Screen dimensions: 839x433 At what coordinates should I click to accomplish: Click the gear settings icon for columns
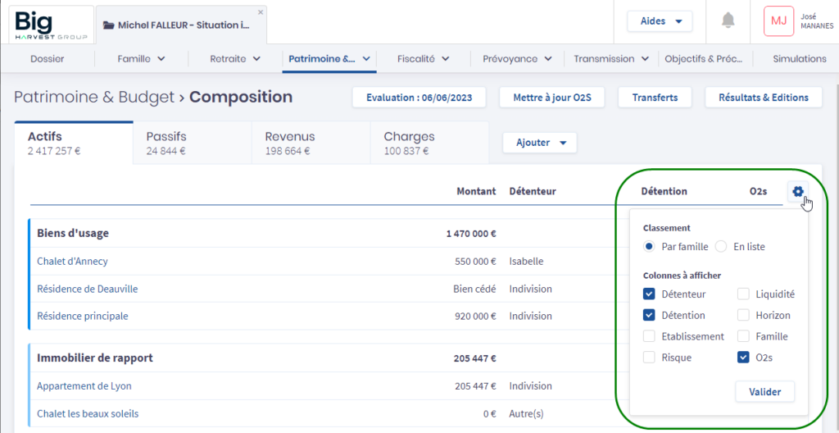[x=797, y=192]
